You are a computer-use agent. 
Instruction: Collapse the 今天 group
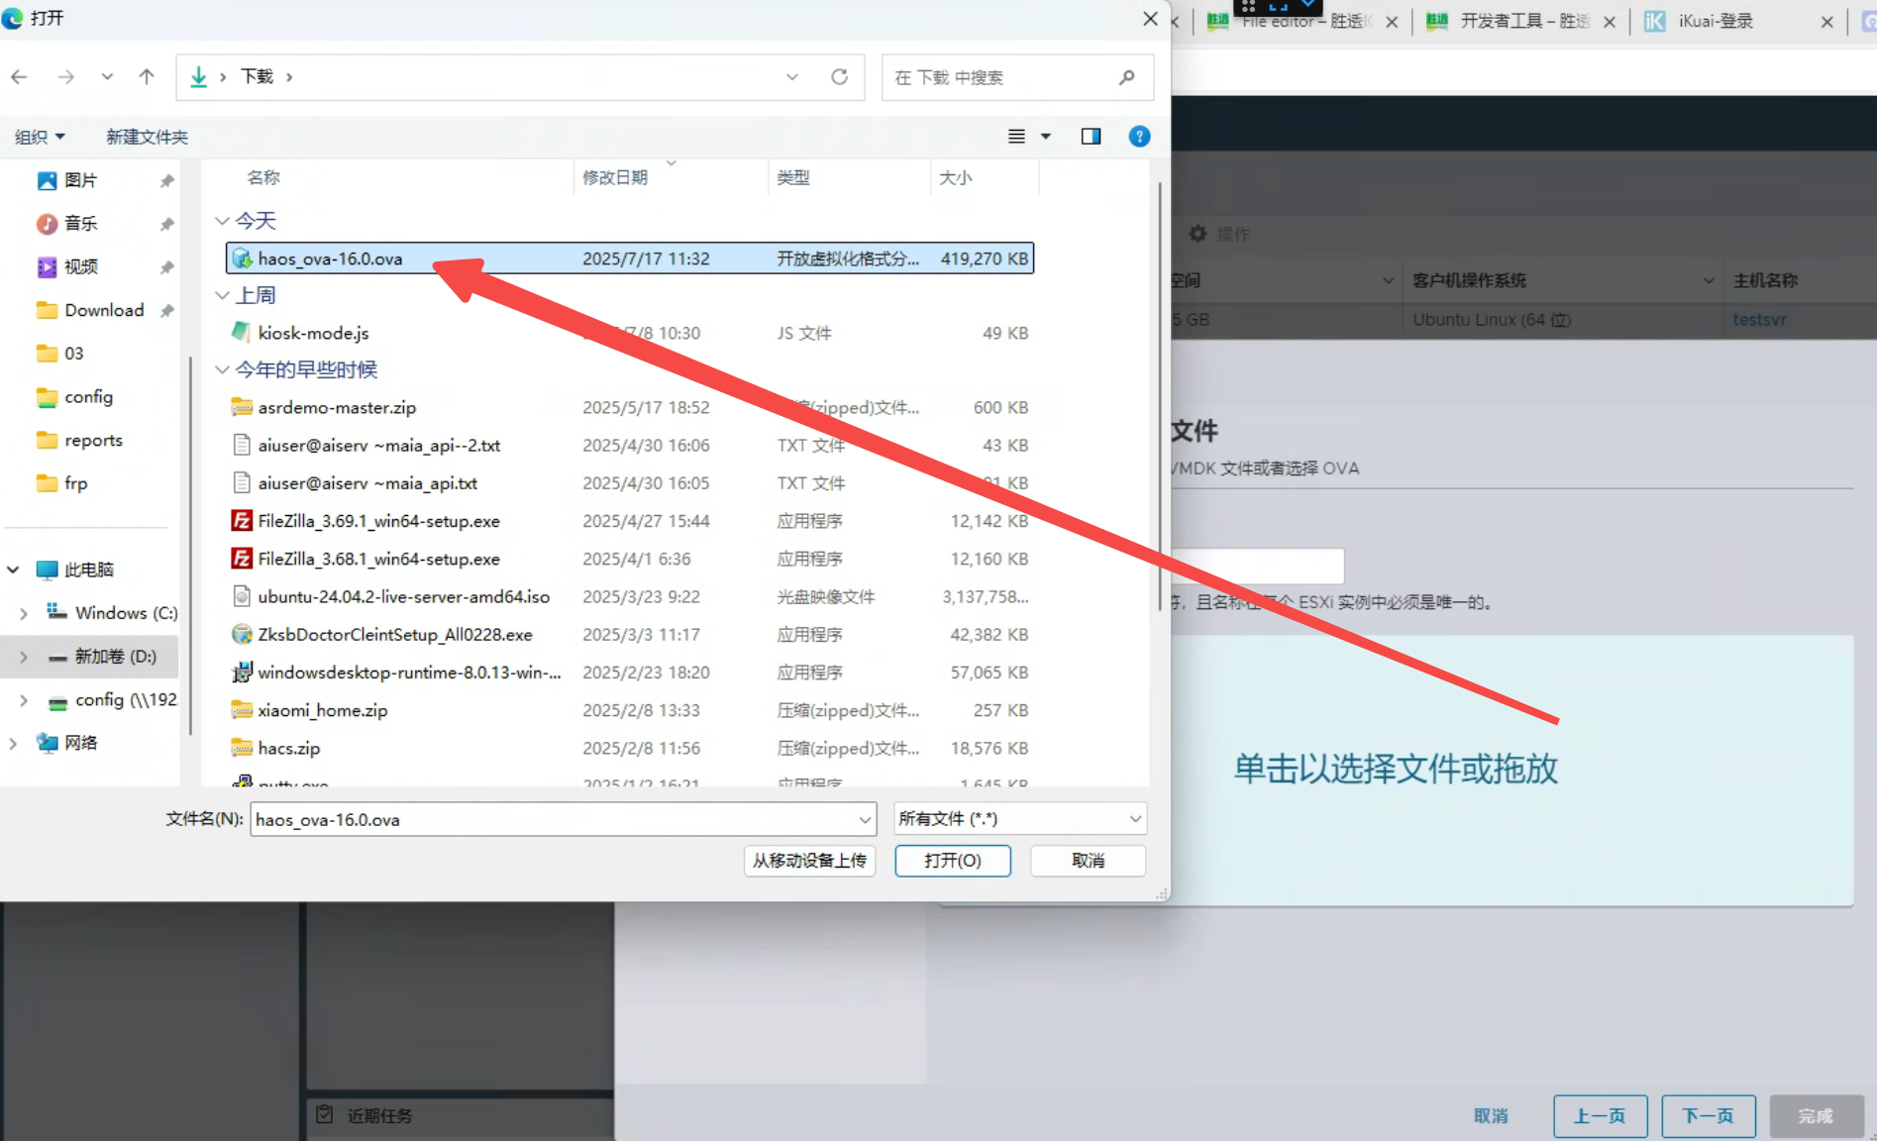(x=223, y=221)
